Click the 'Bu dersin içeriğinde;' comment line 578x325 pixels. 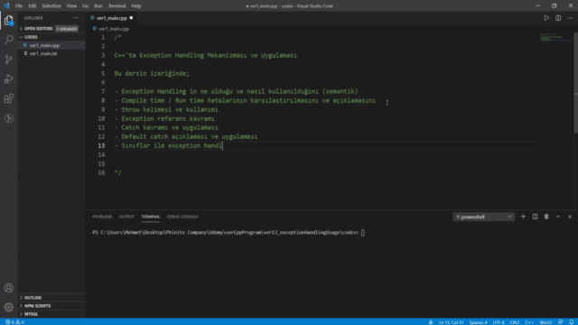(x=152, y=73)
